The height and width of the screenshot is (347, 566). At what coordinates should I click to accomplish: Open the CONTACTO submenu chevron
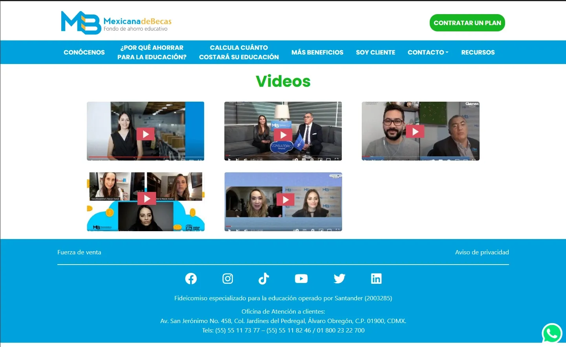(447, 52)
